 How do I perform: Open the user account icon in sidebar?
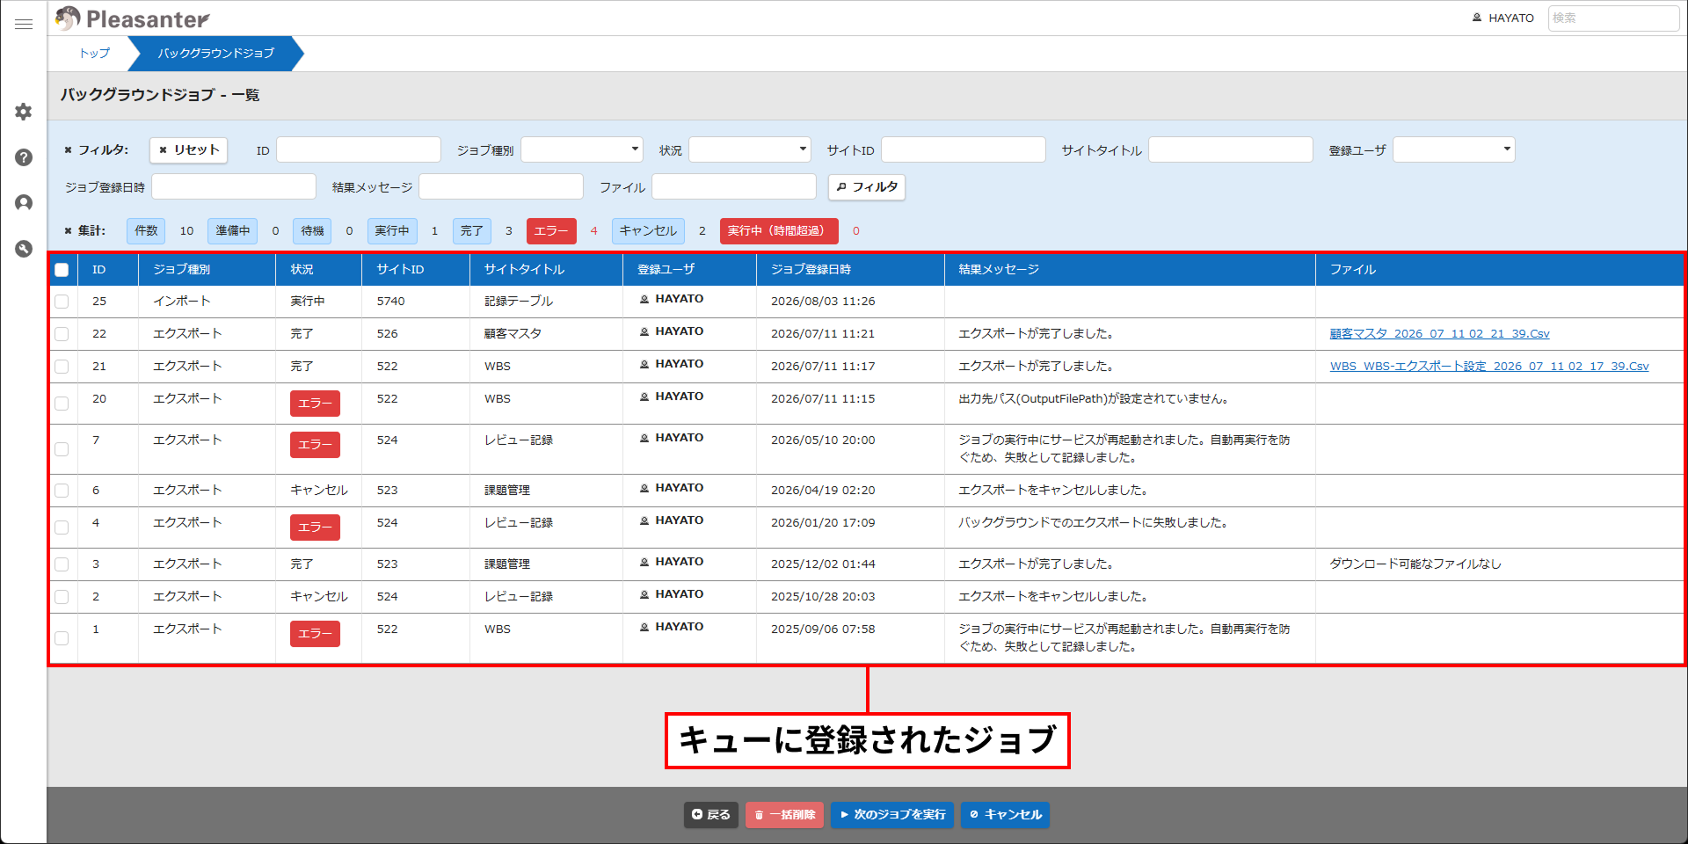(24, 203)
